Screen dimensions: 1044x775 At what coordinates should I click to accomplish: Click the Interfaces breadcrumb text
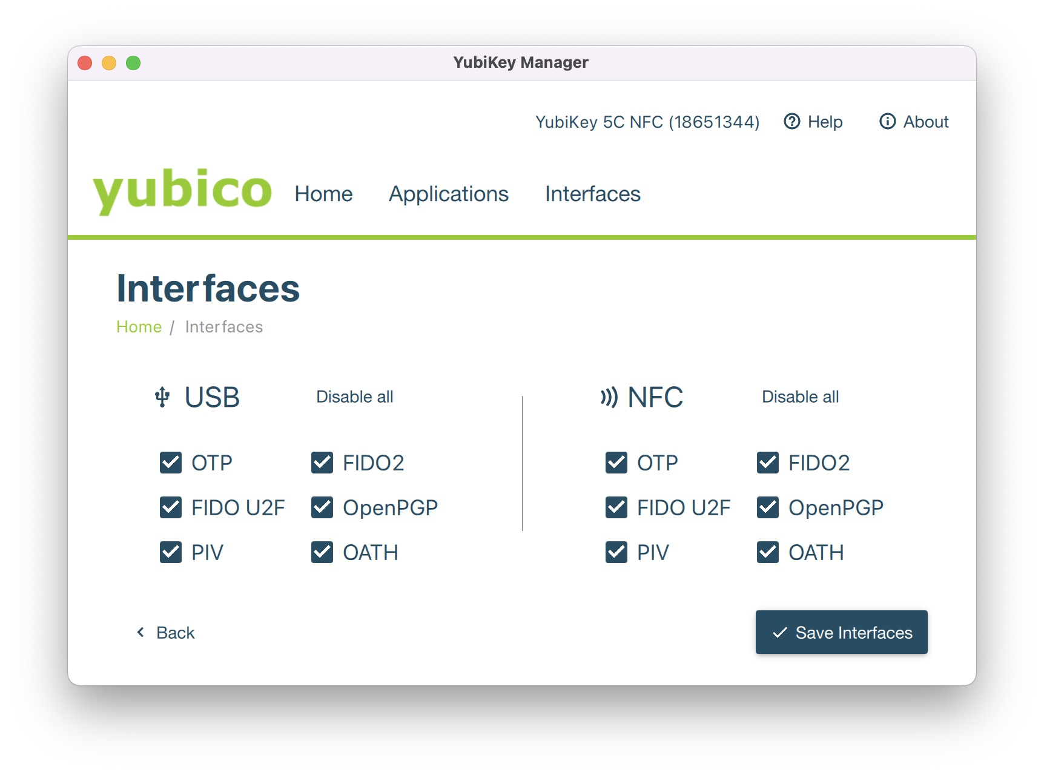pos(224,327)
